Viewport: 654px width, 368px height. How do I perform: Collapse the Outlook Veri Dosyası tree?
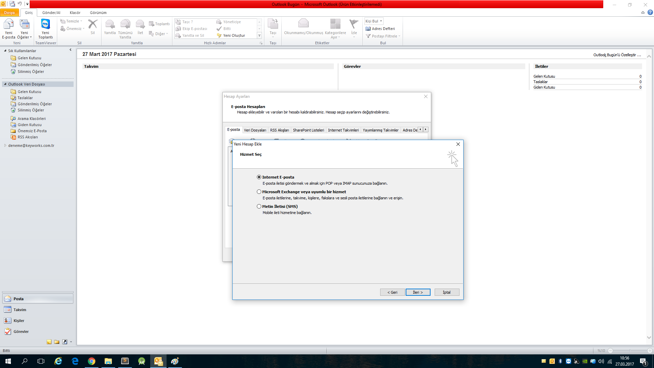[x=5, y=84]
